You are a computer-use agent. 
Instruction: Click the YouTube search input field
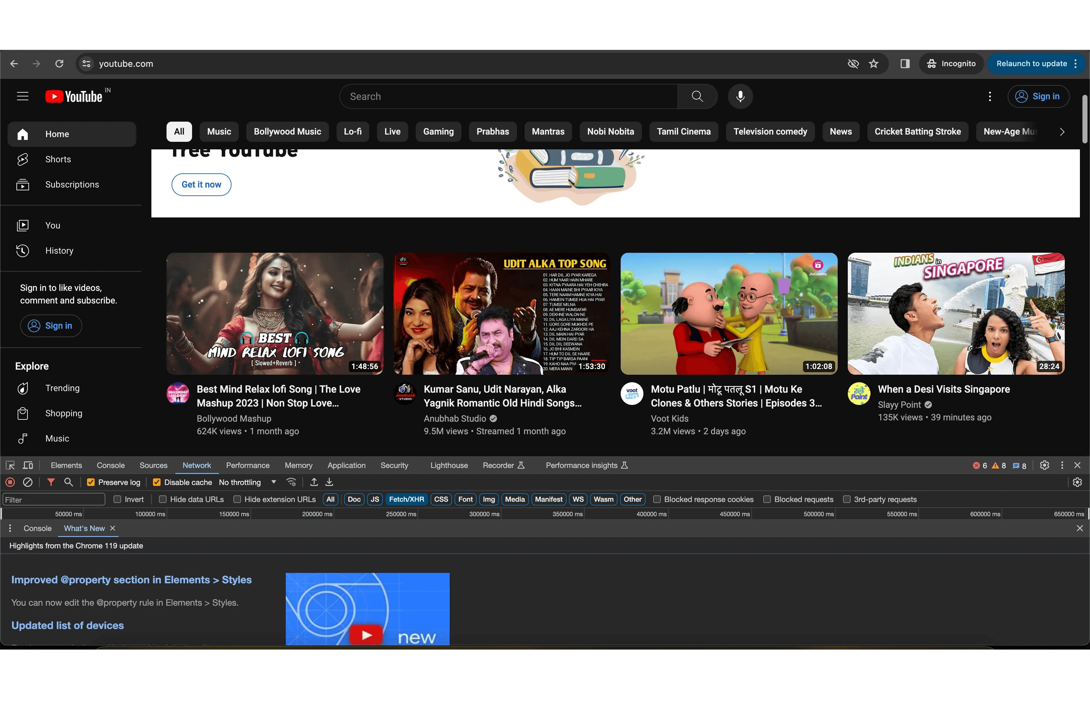click(508, 96)
